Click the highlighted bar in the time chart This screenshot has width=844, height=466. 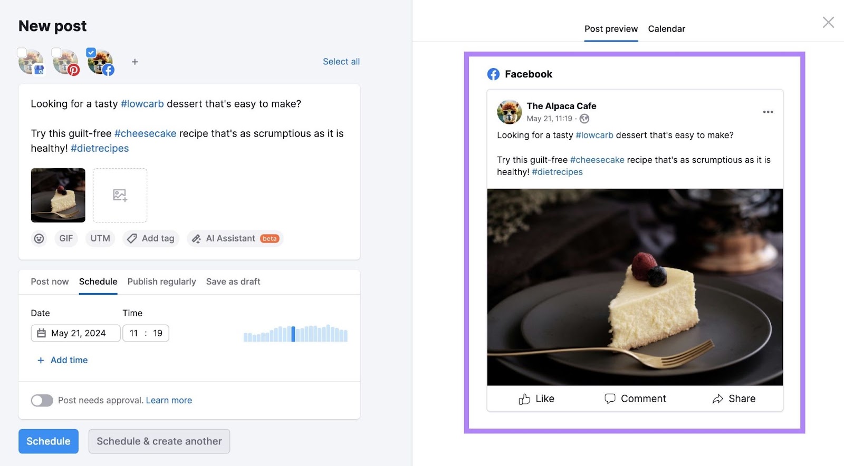(293, 334)
